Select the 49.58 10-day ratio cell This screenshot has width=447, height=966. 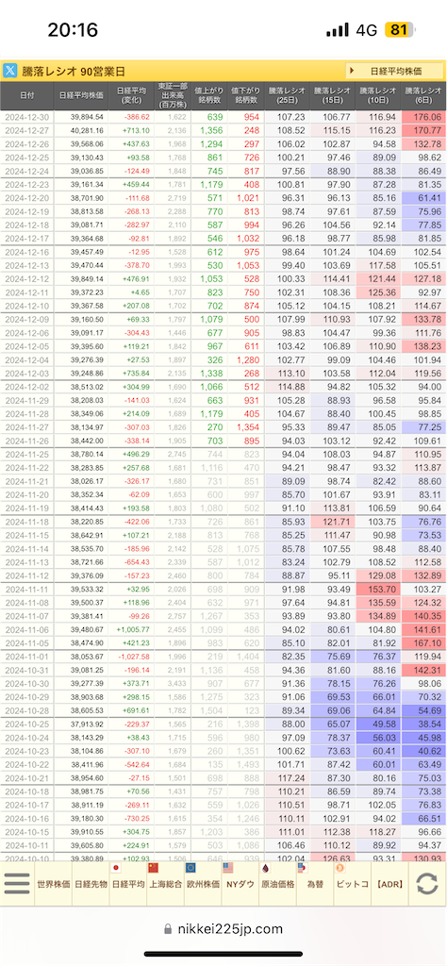(x=378, y=725)
